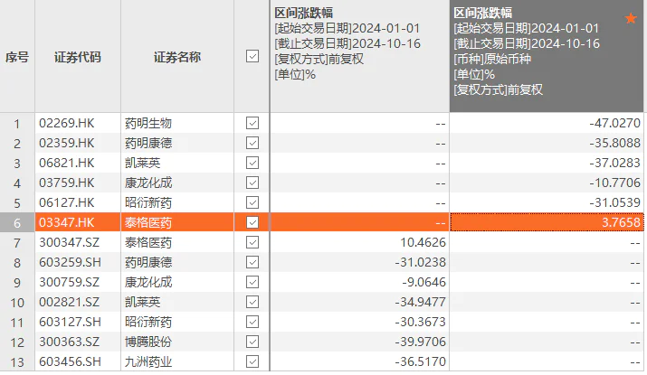This screenshot has height=375, width=647.
Task: Deselect the checkbox for 06127.HK 昭衍新药
Action: pyautogui.click(x=252, y=202)
